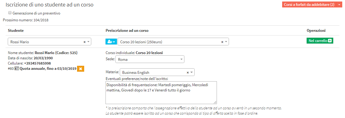345x118 pixels.
Task: Click the plus icon on Nel carrello
Action: (x=330, y=41)
